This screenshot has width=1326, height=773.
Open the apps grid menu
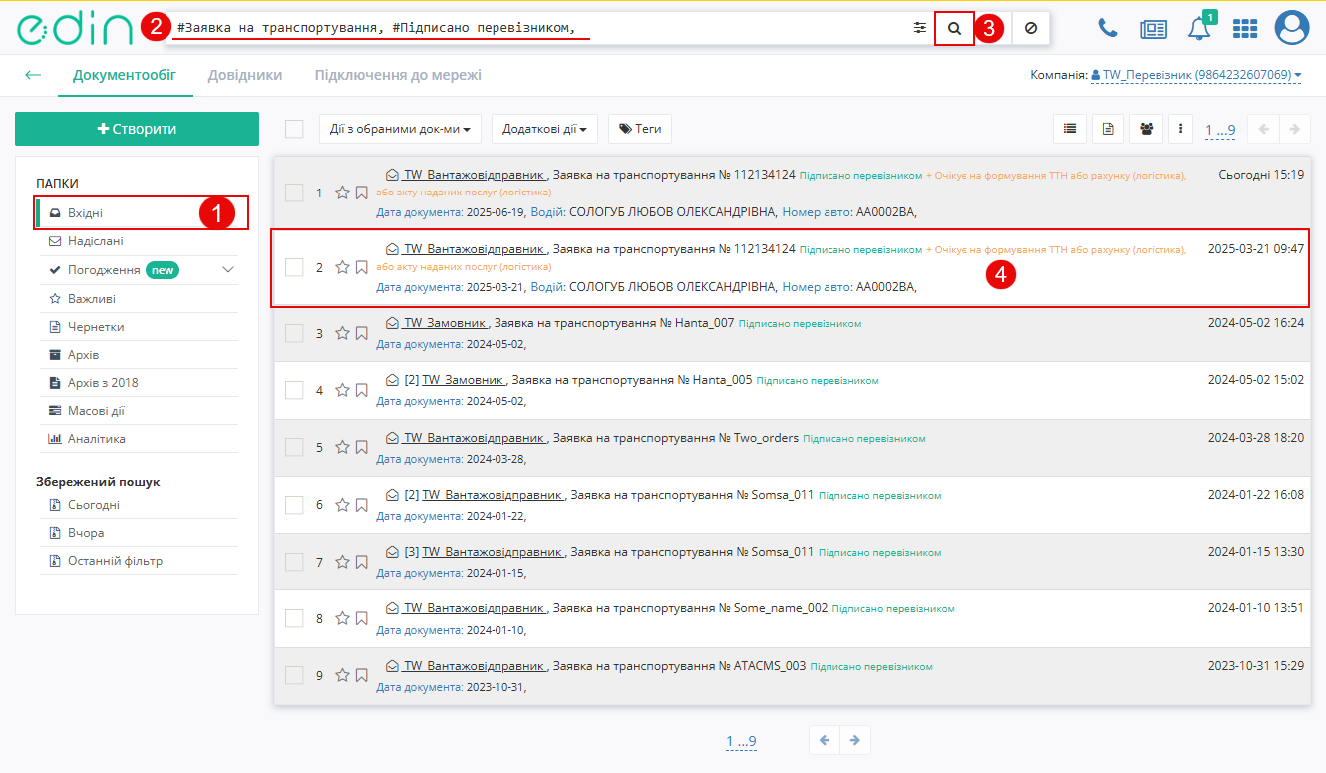(x=1245, y=28)
